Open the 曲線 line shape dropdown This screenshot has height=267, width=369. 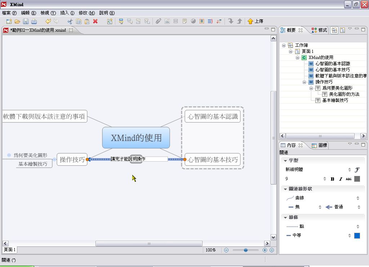pyautogui.click(x=358, y=198)
